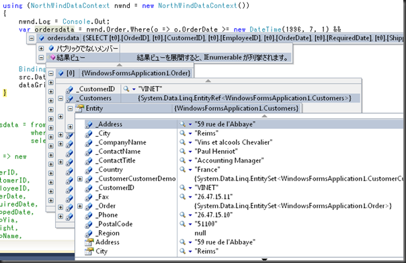Viewport: 406px width, 263px height.
Task: Click the 結果ビューを展開すると message text
Action: (212, 57)
